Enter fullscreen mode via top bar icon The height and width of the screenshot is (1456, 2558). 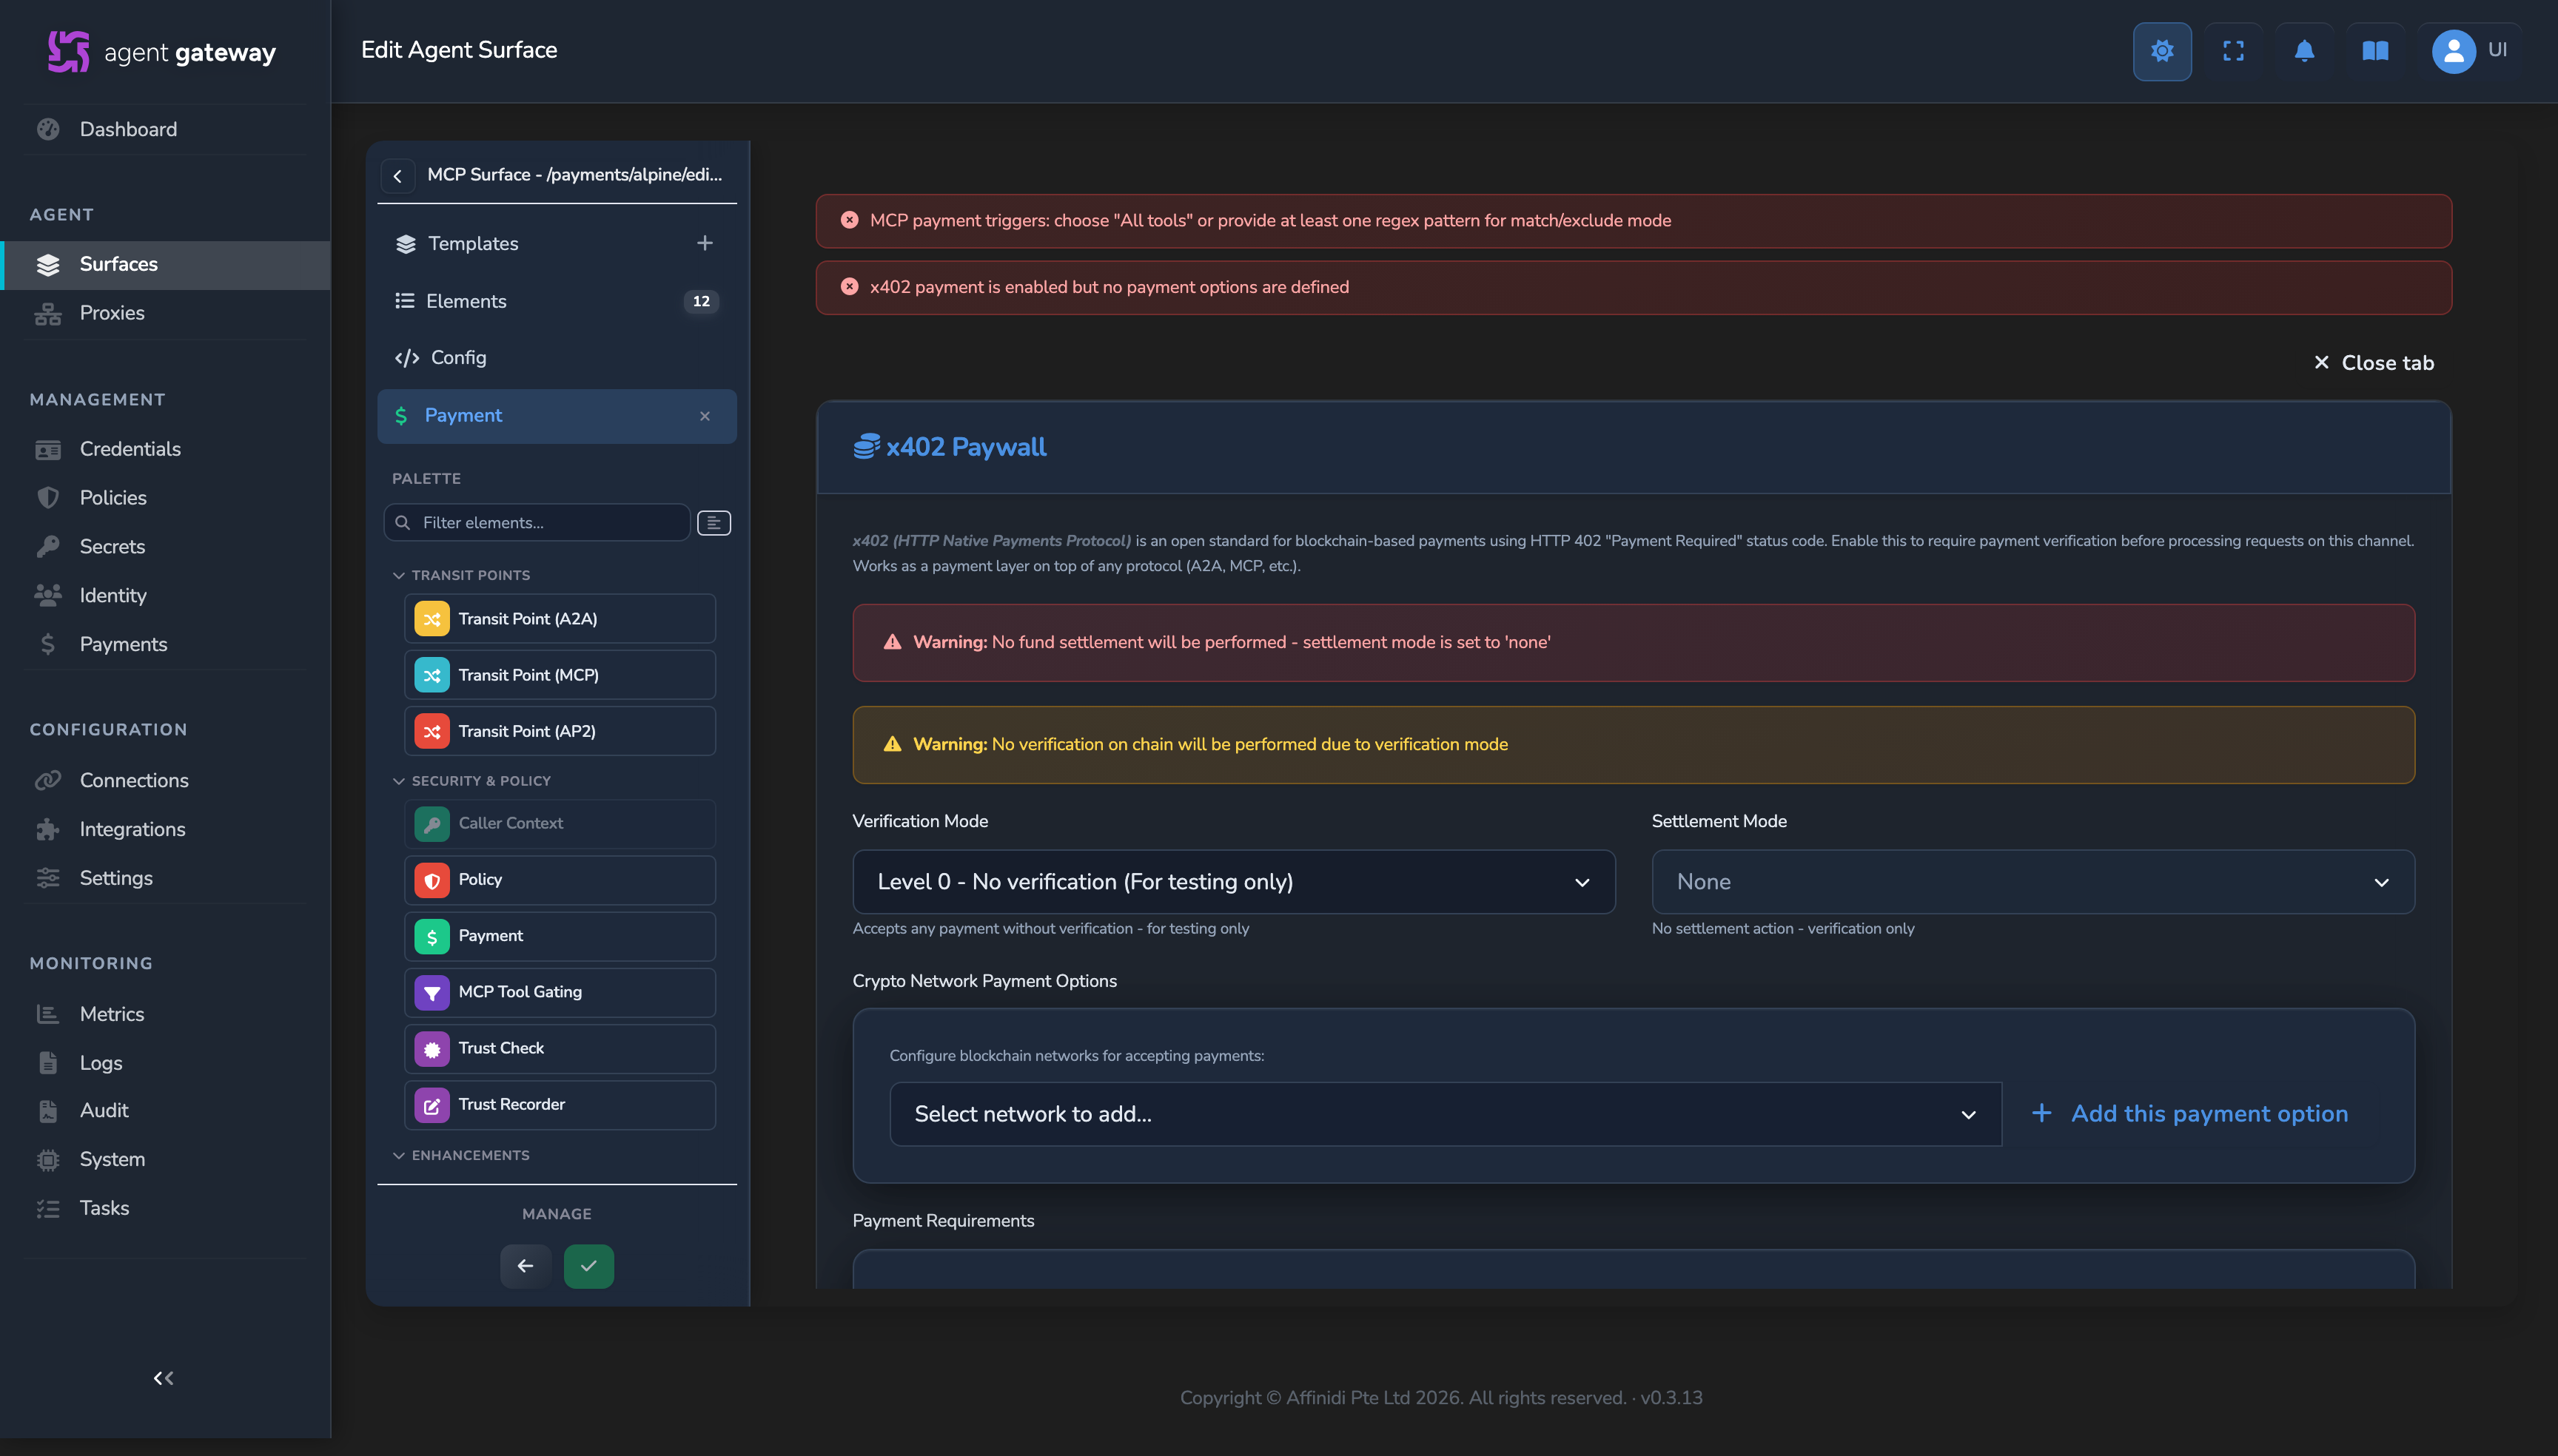(x=2233, y=51)
